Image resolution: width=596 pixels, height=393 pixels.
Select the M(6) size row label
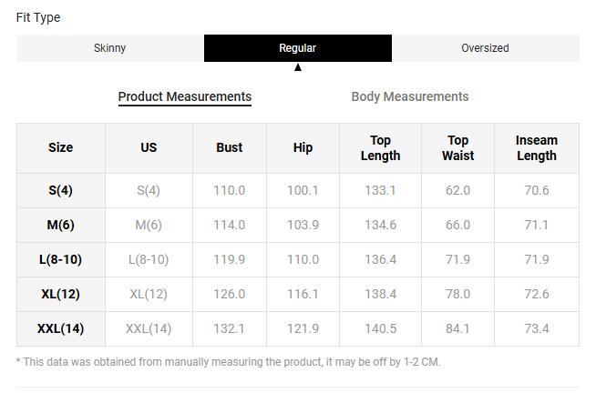click(x=61, y=225)
